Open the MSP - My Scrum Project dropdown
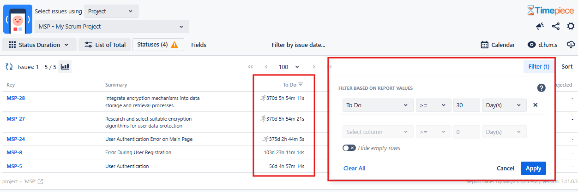This screenshot has width=578, height=192. (112, 26)
